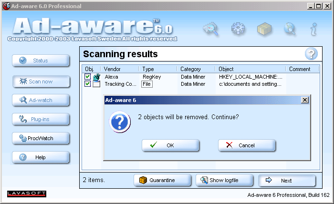This screenshot has width=334, height=204.
Task: Click the round help question mark icon
Action: (x=311, y=54)
